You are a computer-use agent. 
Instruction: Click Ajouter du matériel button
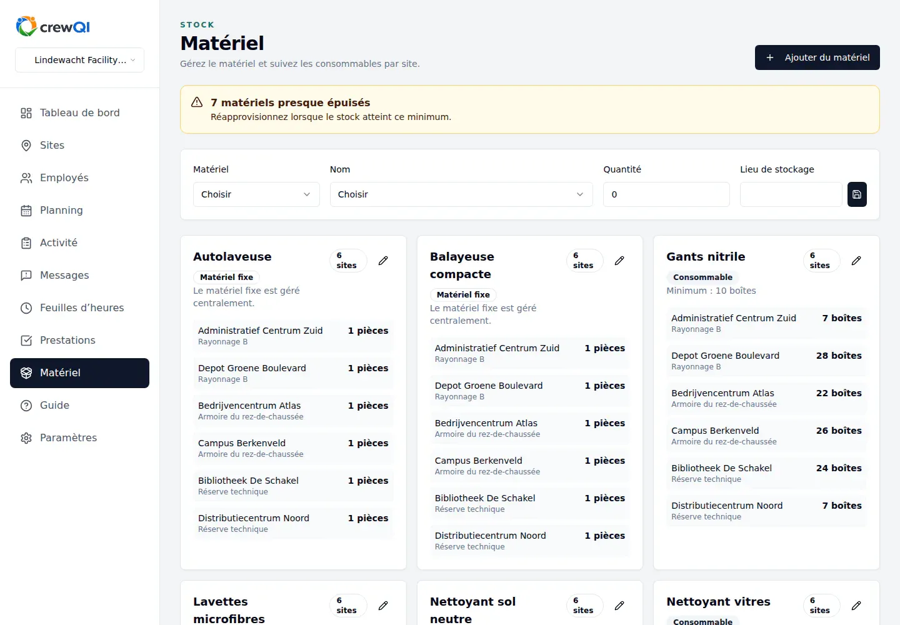[817, 57]
